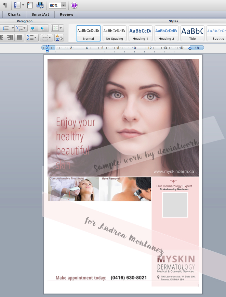
Task: Apply the Subtitle style
Action: pos(216,33)
